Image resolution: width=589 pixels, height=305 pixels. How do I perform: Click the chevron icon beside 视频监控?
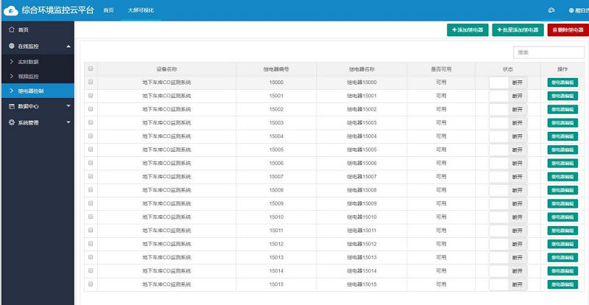pyautogui.click(x=11, y=76)
